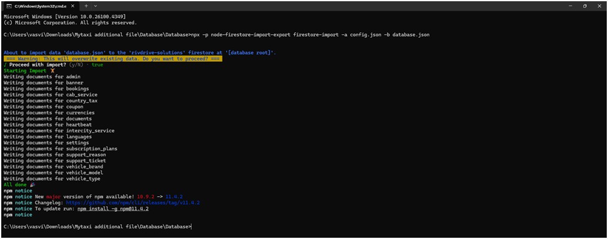This screenshot has width=608, height=239.
Task: Click the 'Writing documents for subscription_plans' line
Action: click(x=60, y=149)
